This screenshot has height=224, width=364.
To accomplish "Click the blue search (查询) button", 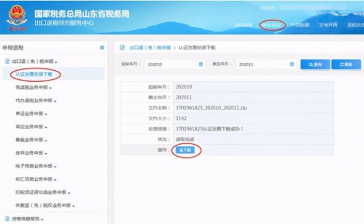I will (315, 64).
